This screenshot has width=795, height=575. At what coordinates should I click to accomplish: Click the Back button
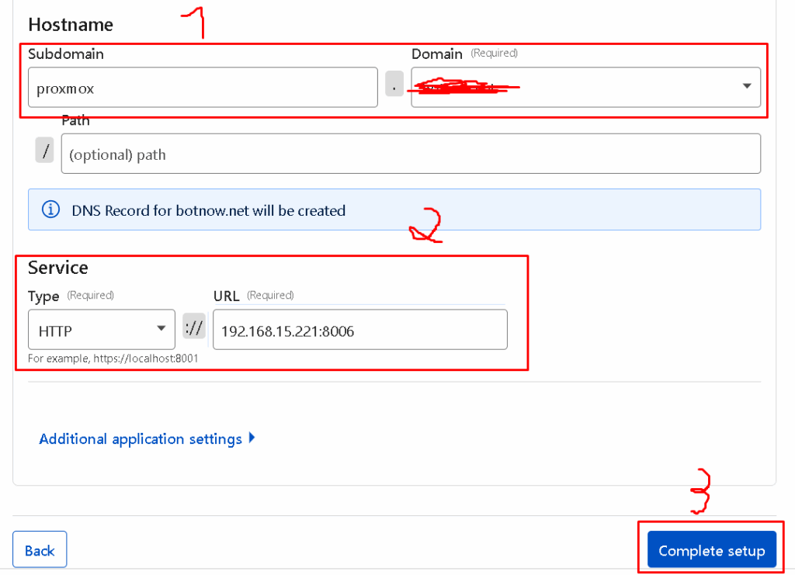click(x=40, y=549)
